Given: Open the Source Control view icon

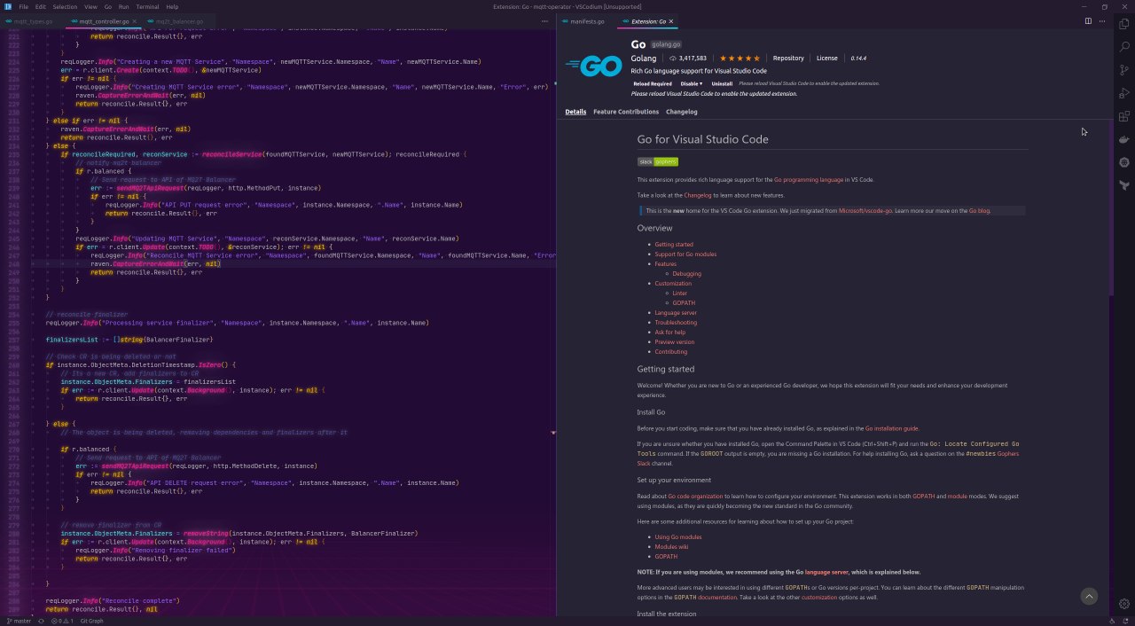Looking at the screenshot, I should pyautogui.click(x=1124, y=70).
